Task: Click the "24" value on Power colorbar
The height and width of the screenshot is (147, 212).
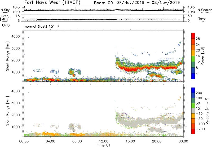Action: click(198, 45)
